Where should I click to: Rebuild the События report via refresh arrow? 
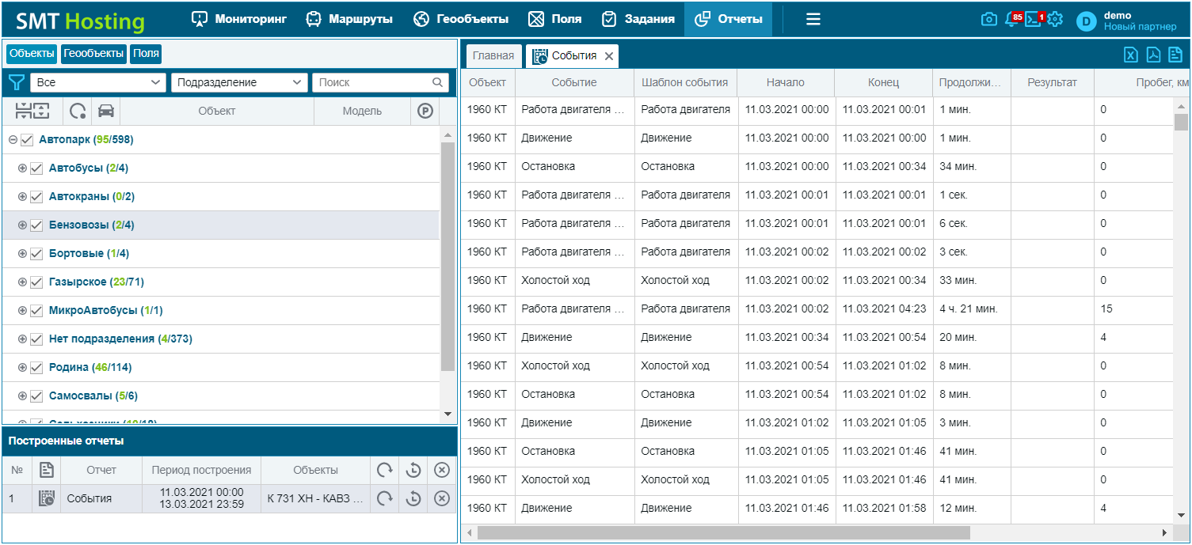click(x=384, y=498)
